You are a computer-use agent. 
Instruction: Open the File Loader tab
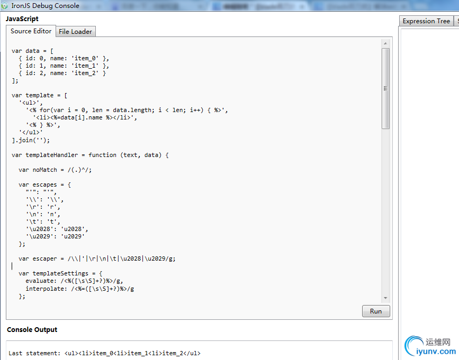tap(75, 32)
